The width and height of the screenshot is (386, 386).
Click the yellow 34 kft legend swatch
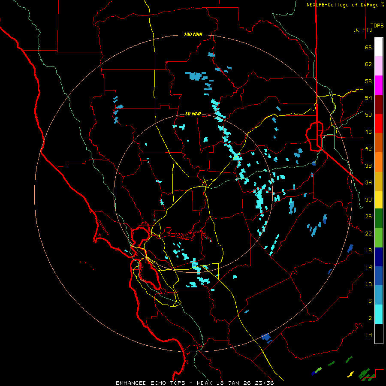tap(379, 199)
